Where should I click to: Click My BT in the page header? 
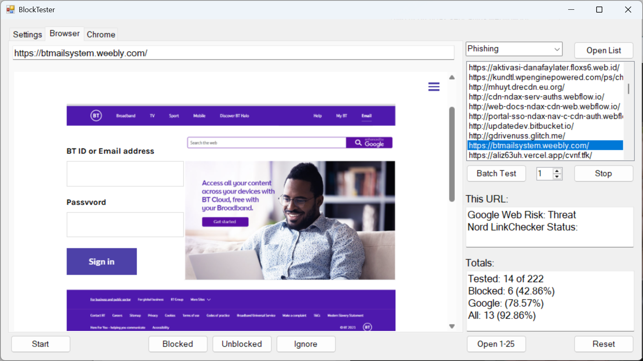coord(342,116)
